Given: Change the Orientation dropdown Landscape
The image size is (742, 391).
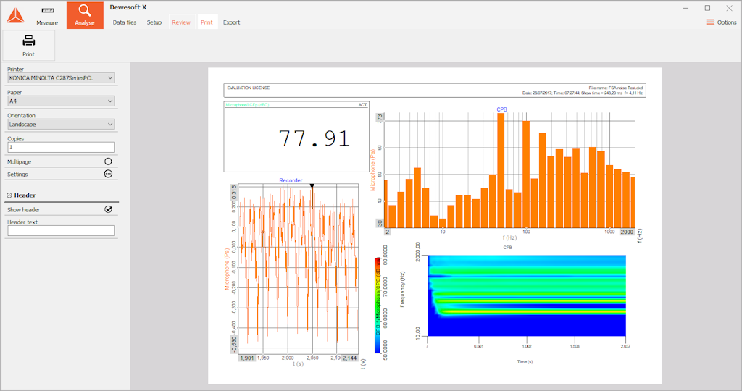Looking at the screenshot, I should click(61, 125).
